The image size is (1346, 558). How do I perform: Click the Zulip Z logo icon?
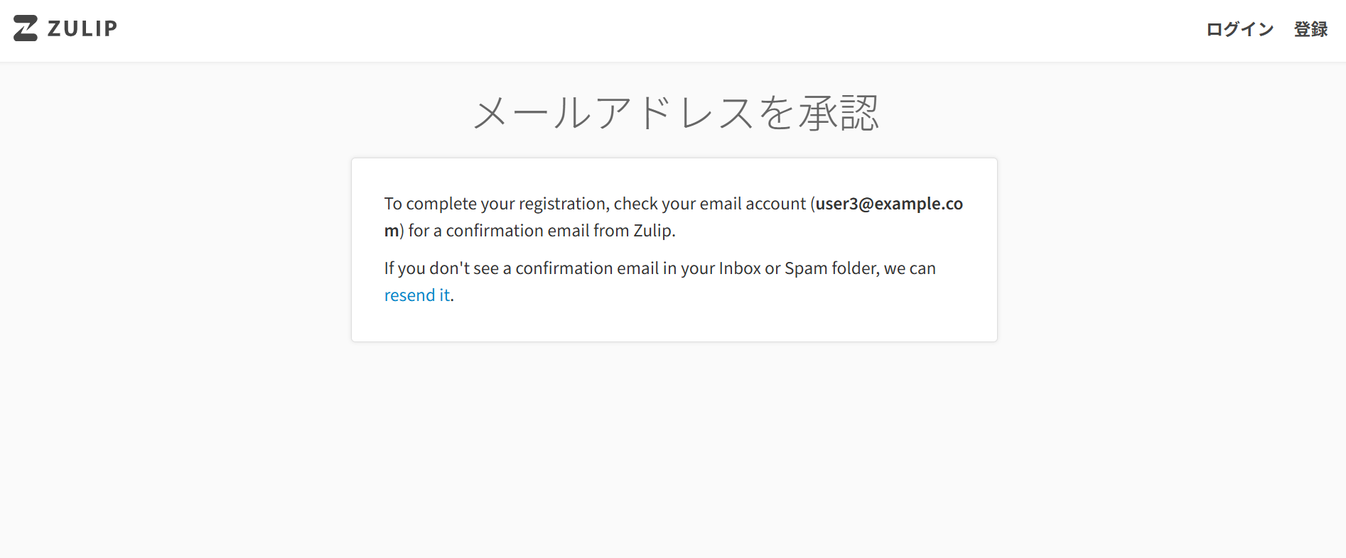[26, 28]
